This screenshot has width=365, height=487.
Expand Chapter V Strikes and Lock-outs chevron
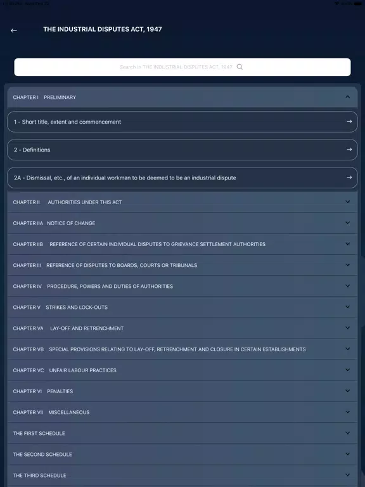(x=348, y=307)
